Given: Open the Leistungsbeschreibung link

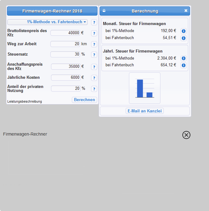Looking at the screenshot, I should [25, 102].
